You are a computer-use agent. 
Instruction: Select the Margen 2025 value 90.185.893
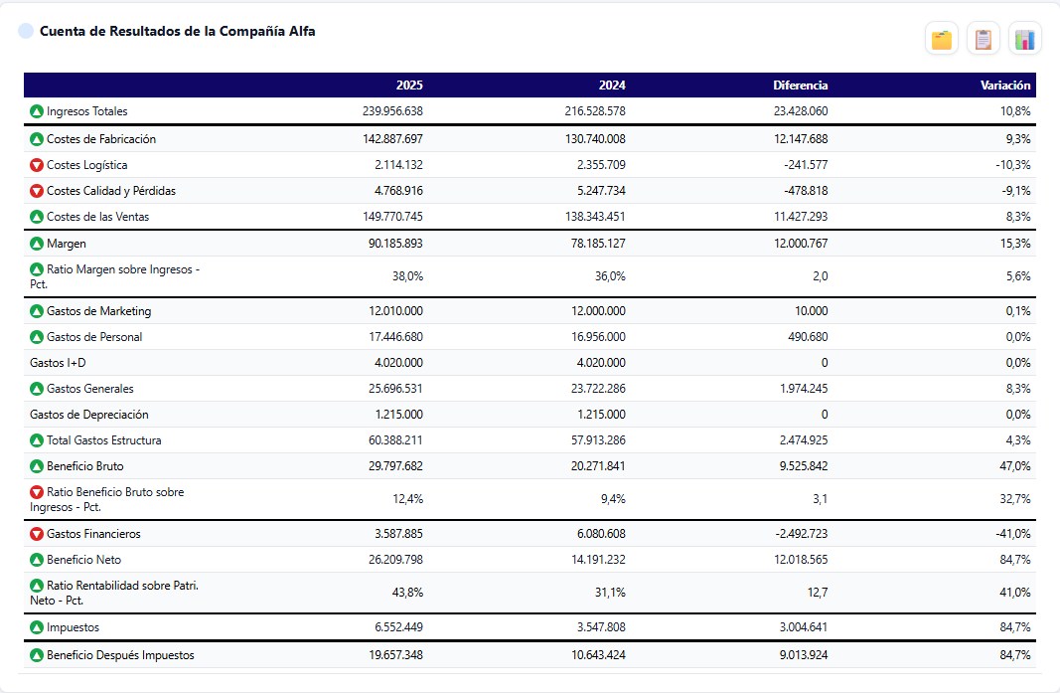point(395,244)
